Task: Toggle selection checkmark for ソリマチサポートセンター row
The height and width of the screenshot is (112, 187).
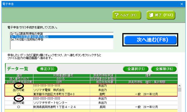Action: 19,98
